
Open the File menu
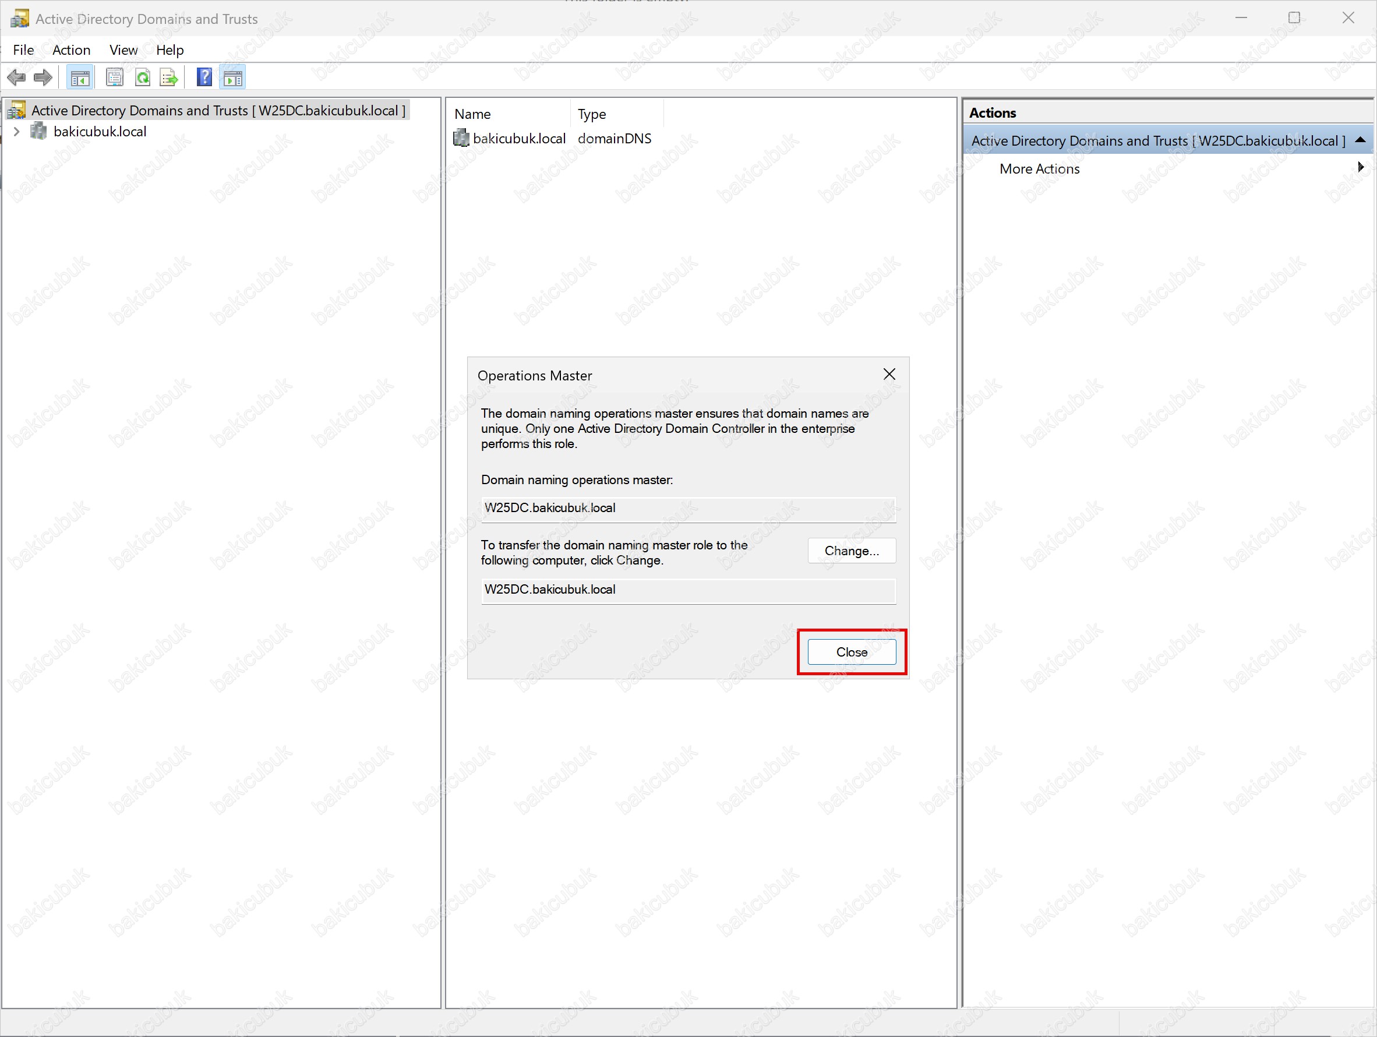coord(24,50)
